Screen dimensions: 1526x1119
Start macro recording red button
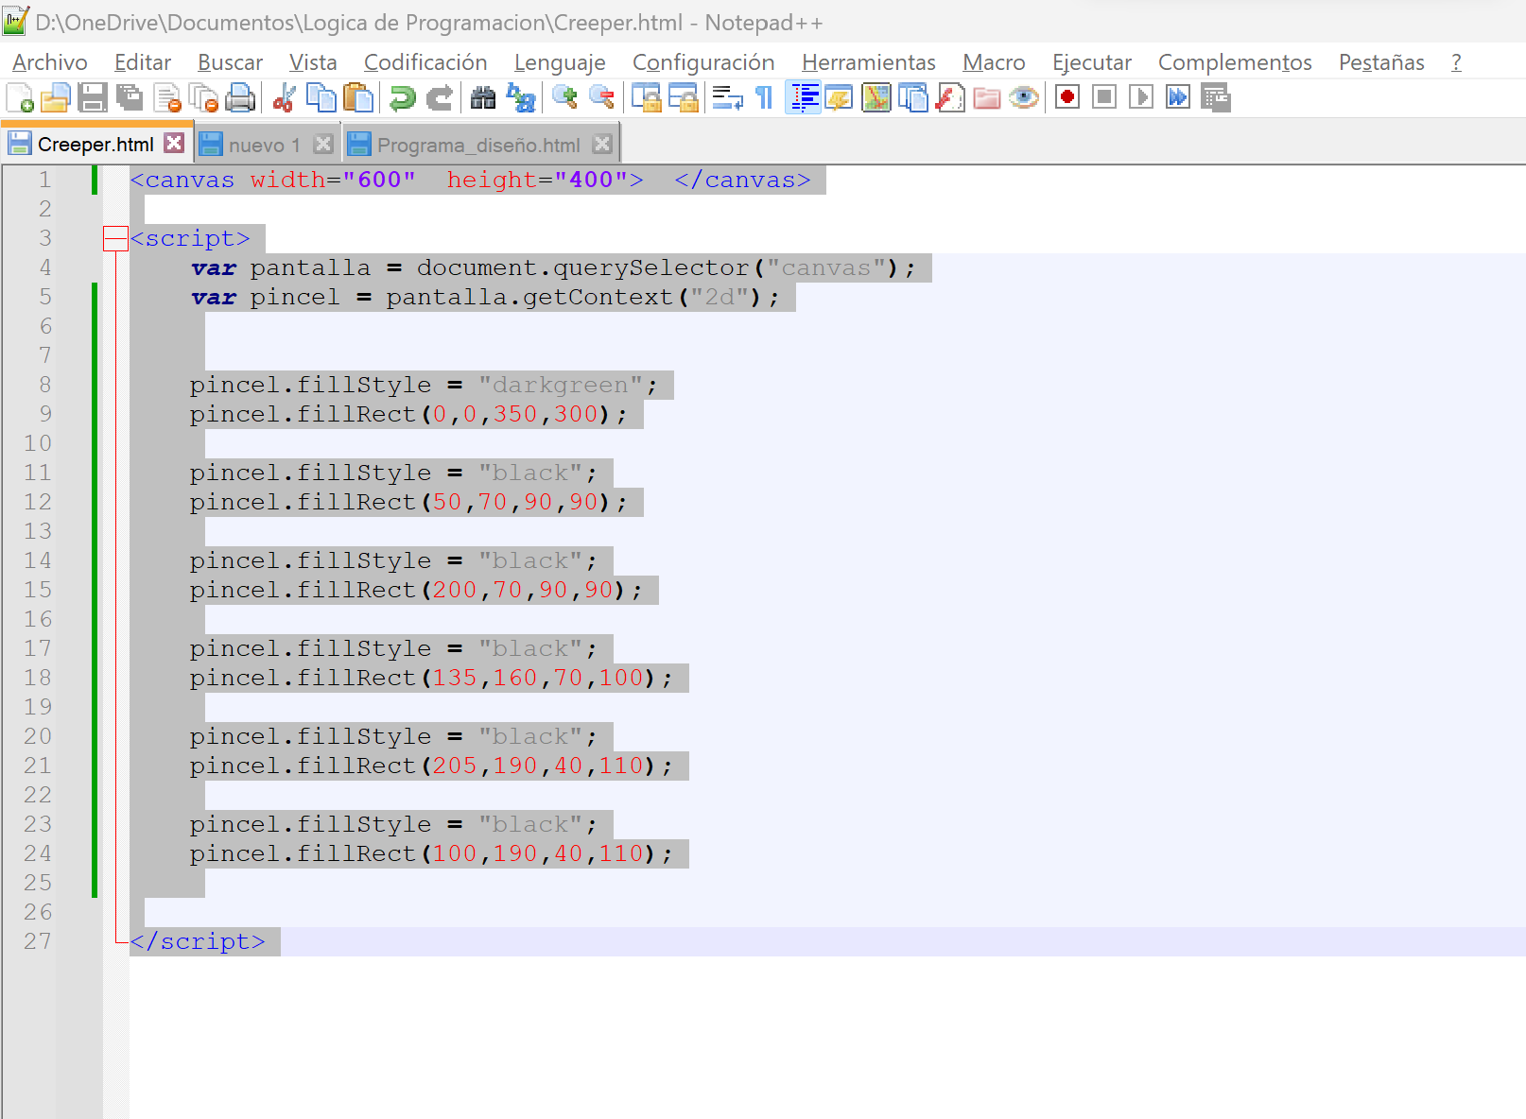pyautogui.click(x=1067, y=97)
